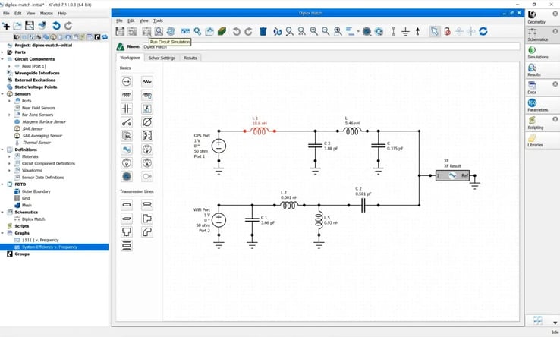The height and width of the screenshot is (337, 560).
Task: Open the Geometry panel from right sidebar
Action: tap(536, 17)
